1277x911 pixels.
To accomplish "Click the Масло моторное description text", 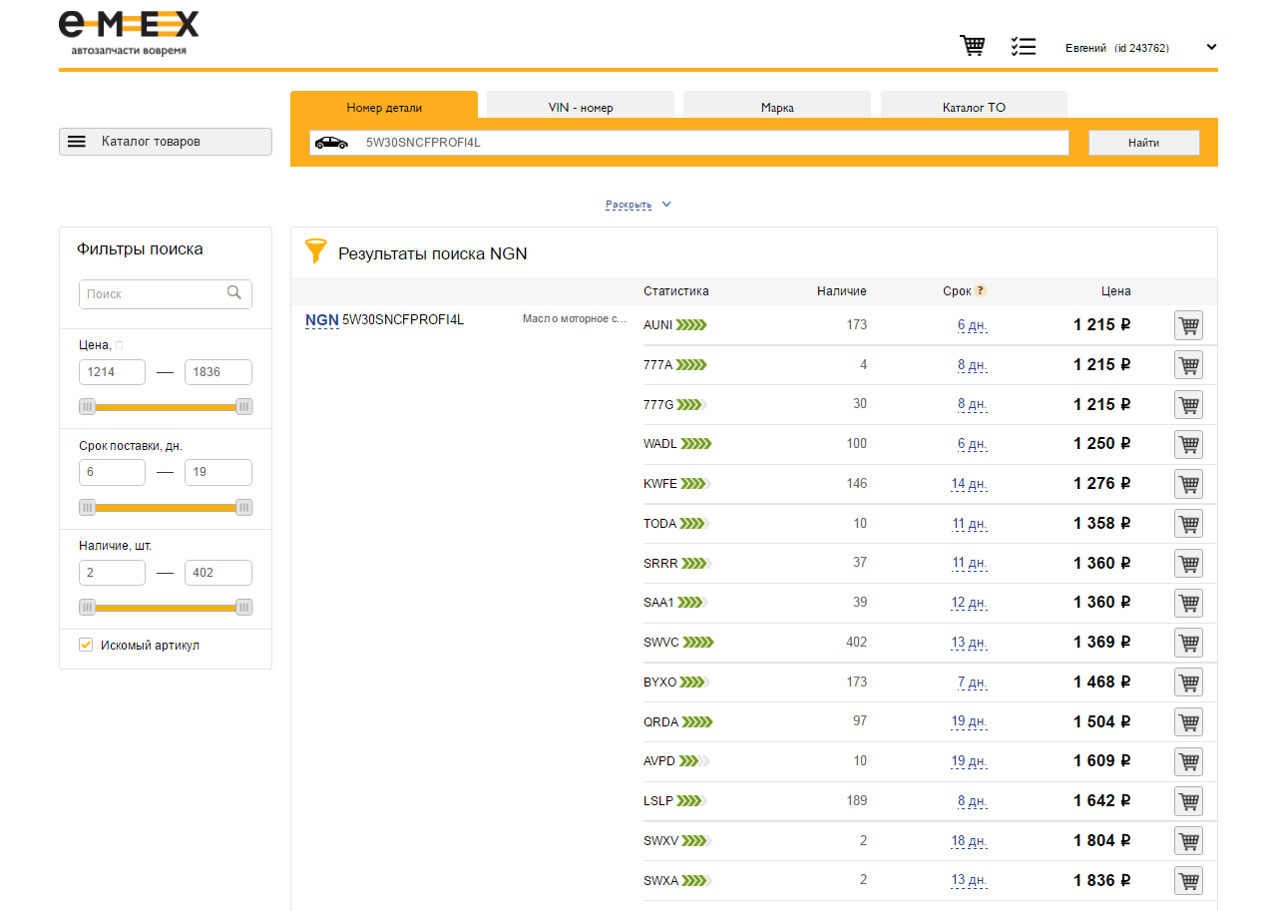I will [x=575, y=319].
